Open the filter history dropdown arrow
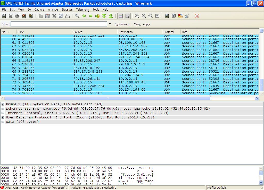 110,24
